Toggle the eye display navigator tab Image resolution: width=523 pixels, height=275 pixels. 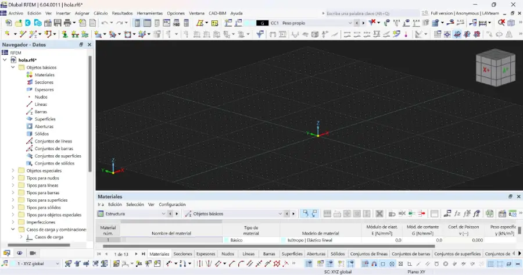point(20,253)
